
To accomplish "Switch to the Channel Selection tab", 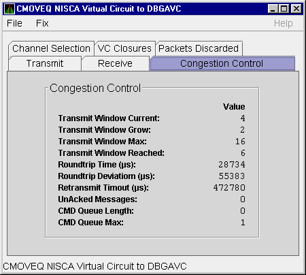I will click(x=51, y=48).
